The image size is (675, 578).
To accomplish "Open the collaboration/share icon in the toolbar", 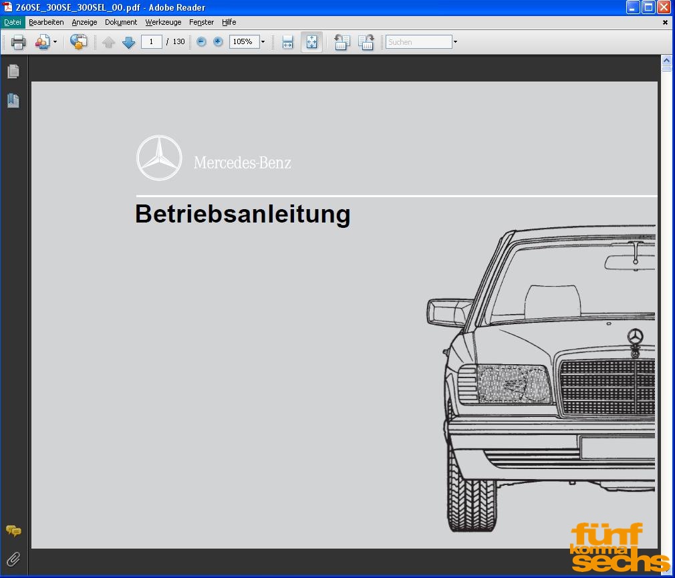I will [42, 42].
